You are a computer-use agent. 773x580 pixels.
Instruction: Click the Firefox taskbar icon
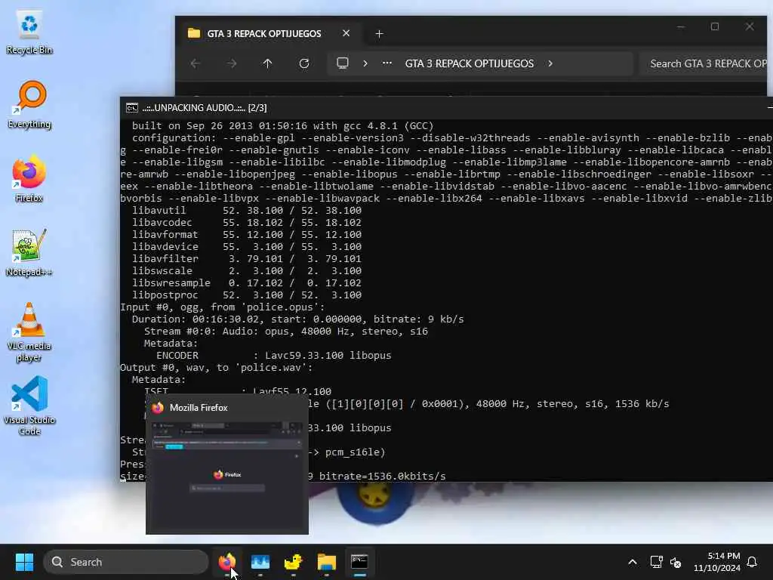(226, 562)
